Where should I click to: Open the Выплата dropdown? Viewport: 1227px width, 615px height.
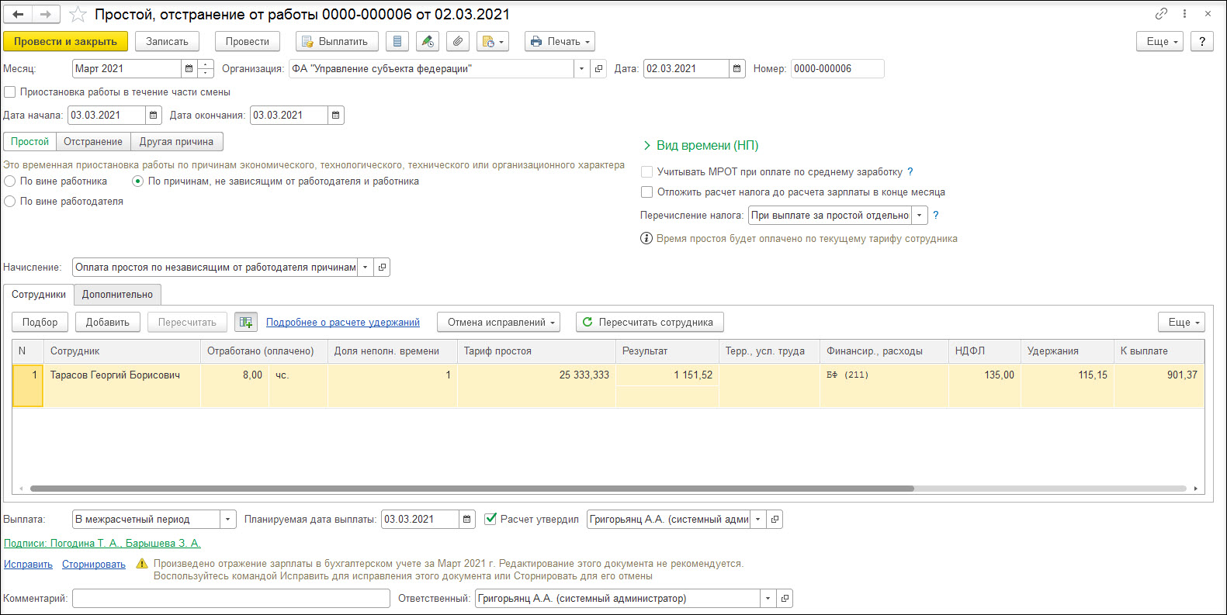(228, 520)
